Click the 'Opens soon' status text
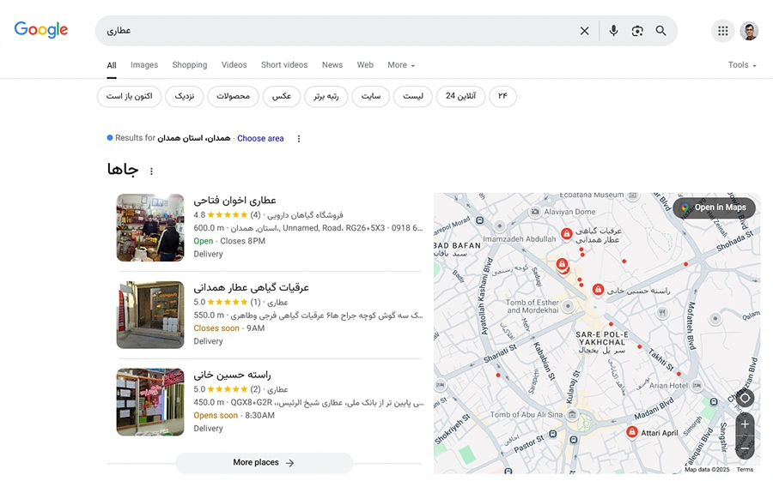 coord(216,416)
